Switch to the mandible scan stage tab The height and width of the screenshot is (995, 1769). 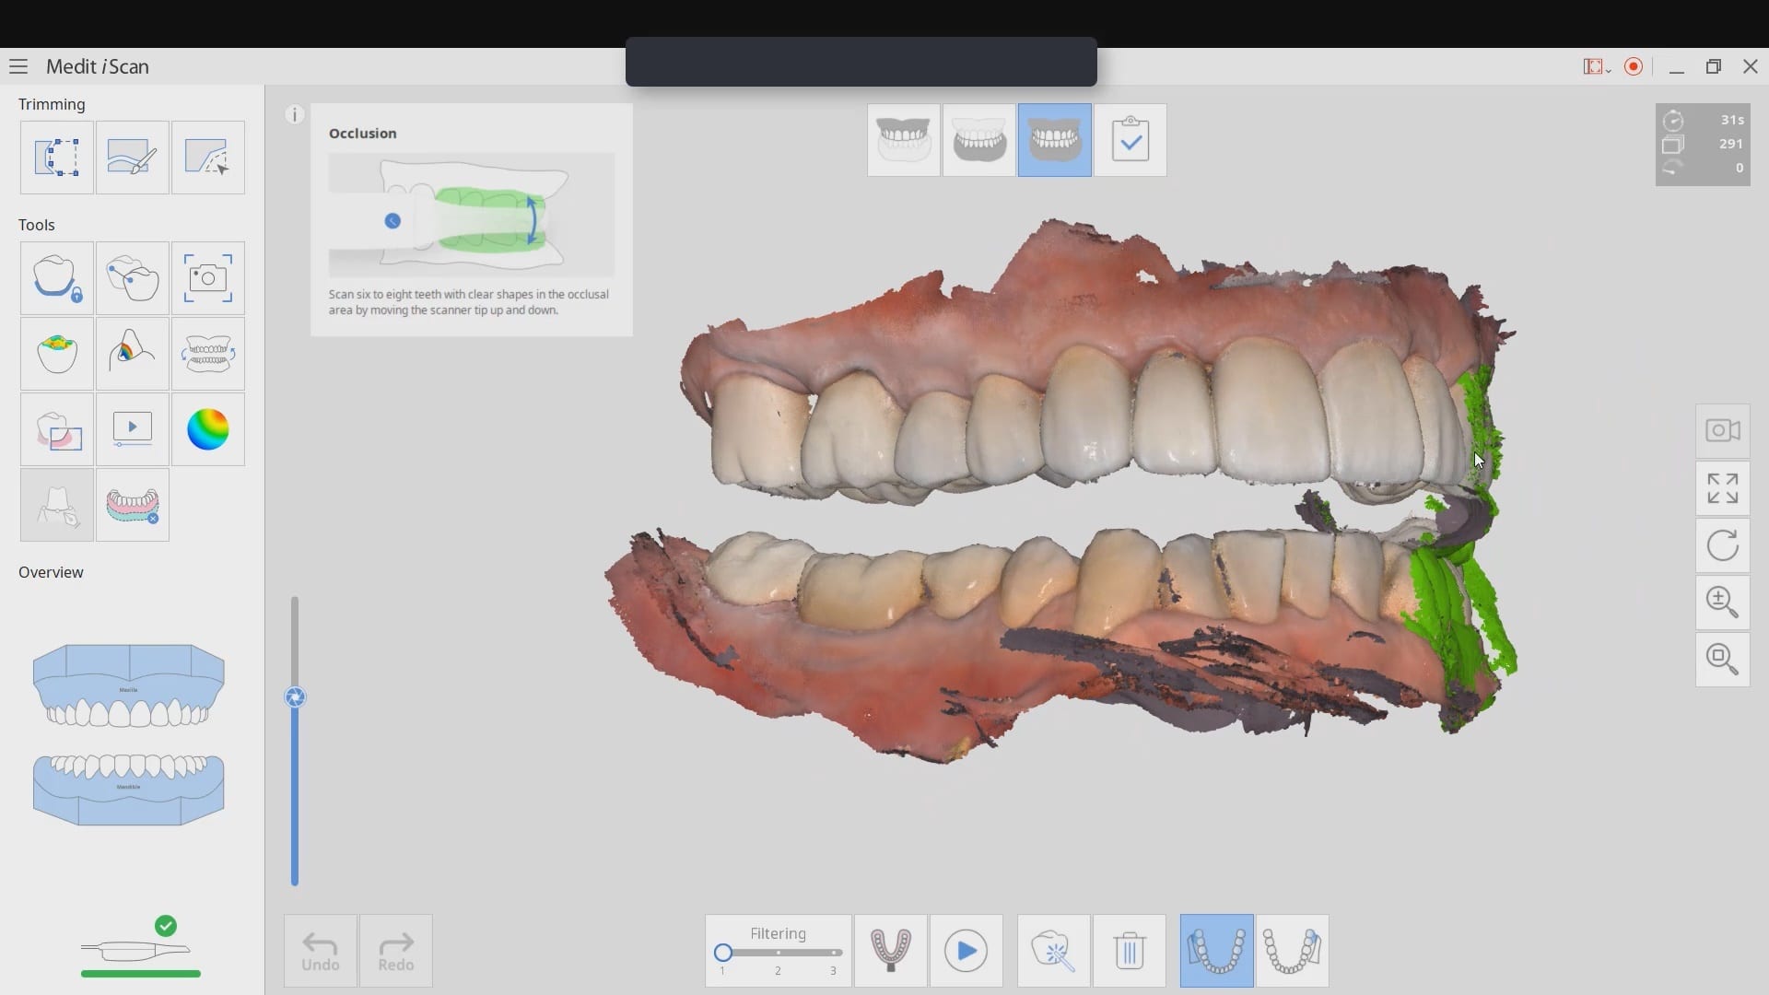tap(978, 140)
